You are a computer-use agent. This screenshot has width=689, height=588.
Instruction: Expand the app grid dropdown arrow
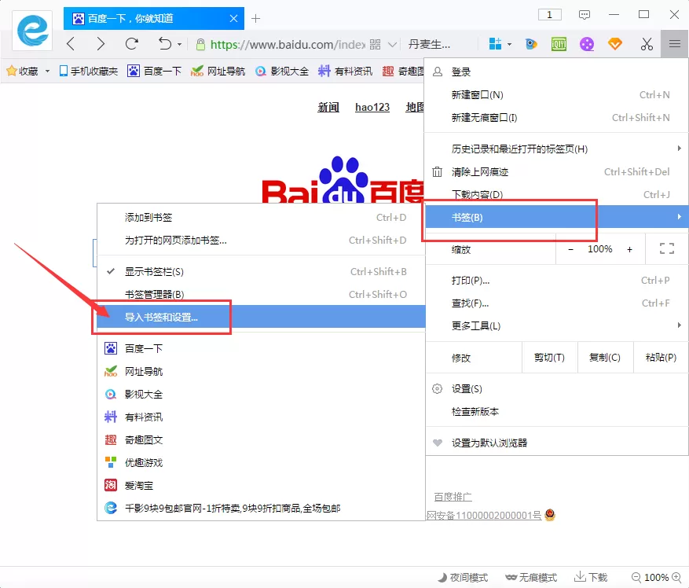tap(509, 45)
